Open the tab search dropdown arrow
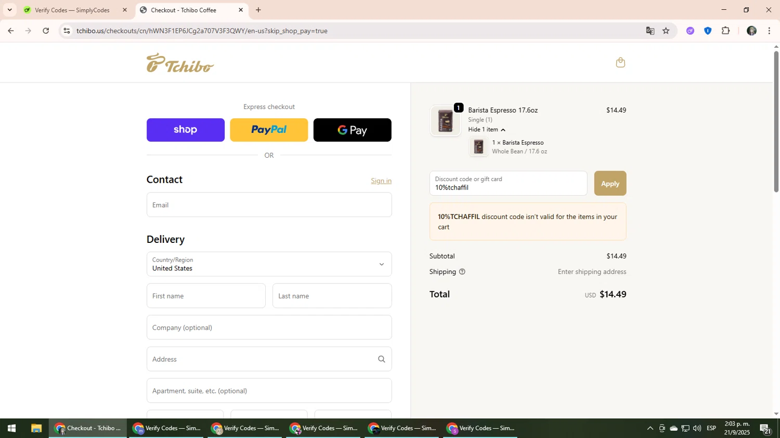Image resolution: width=780 pixels, height=438 pixels. pyautogui.click(x=9, y=10)
